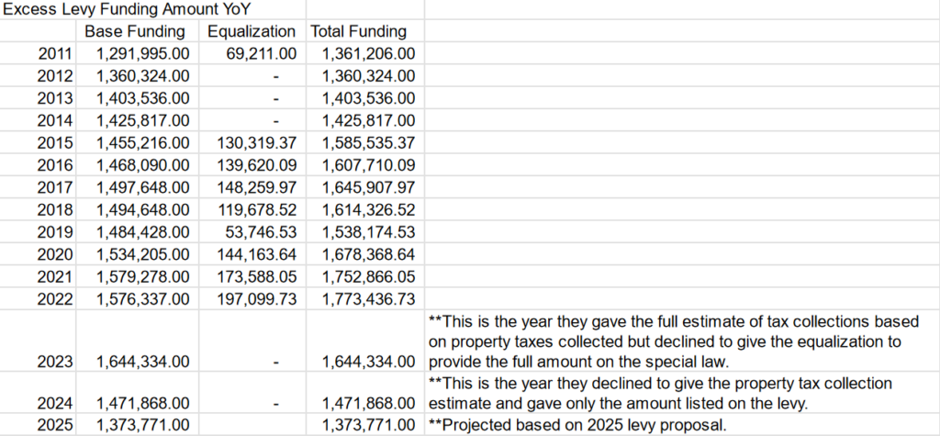
Task: Click the 2023 note about declined equalization
Action: point(674,341)
